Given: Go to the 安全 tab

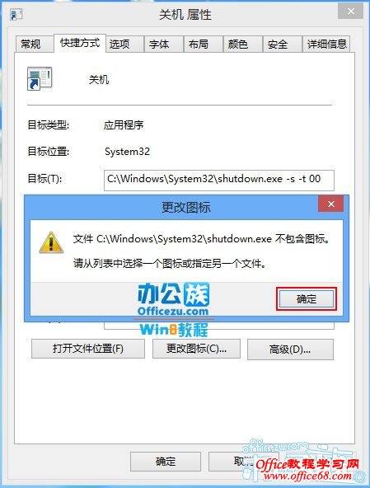Looking at the screenshot, I should click(x=278, y=44).
